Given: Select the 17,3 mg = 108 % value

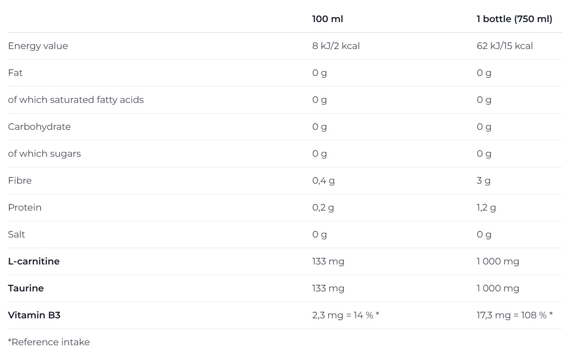Looking at the screenshot, I should click(515, 315).
